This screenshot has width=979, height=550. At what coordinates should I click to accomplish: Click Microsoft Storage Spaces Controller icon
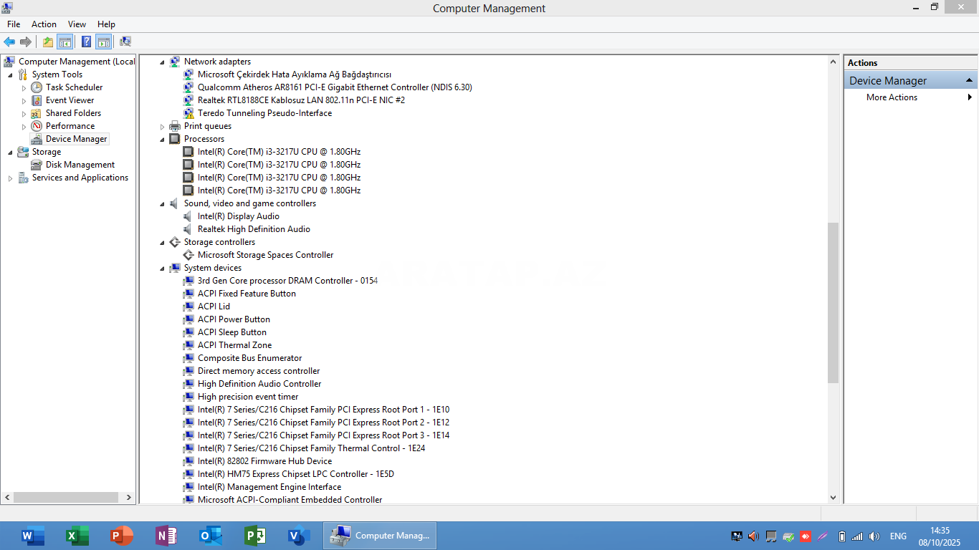pos(188,255)
